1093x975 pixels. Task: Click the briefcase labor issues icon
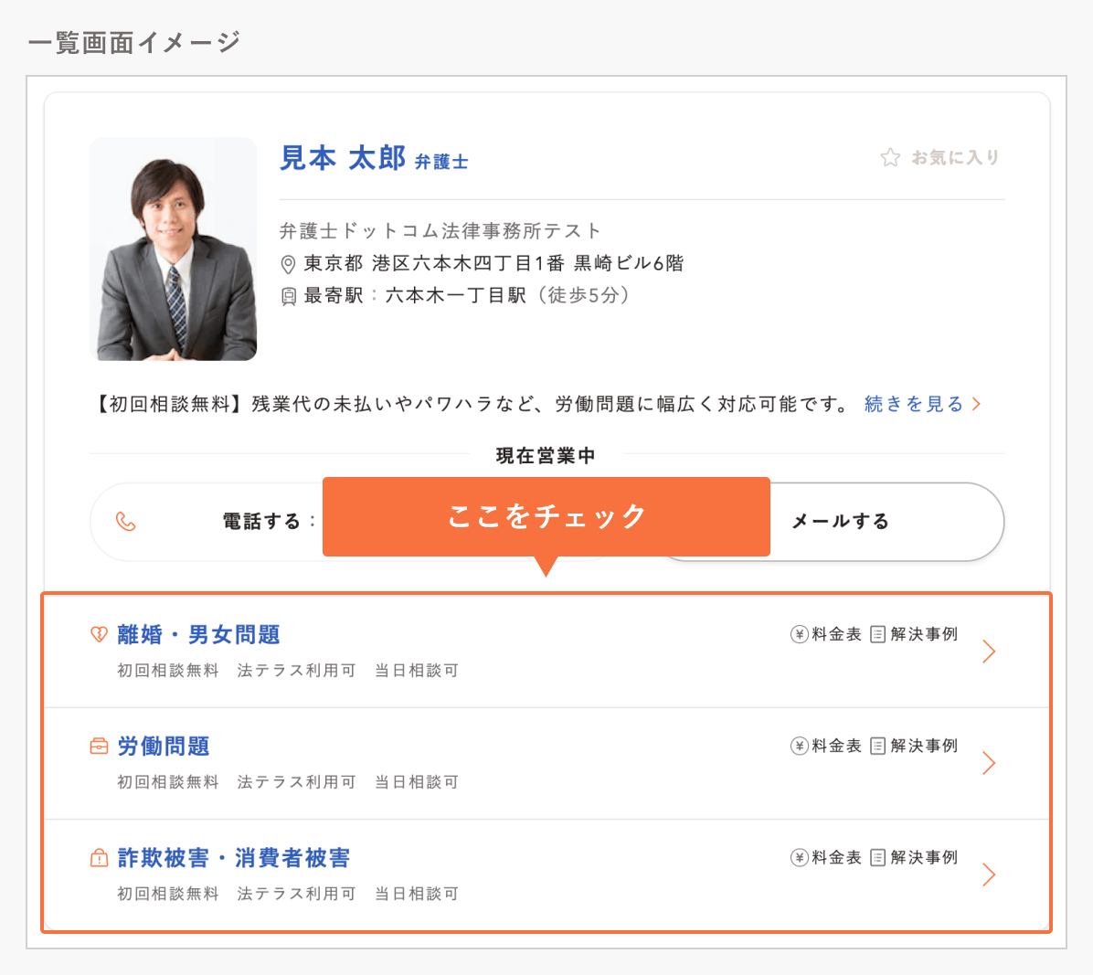(99, 747)
